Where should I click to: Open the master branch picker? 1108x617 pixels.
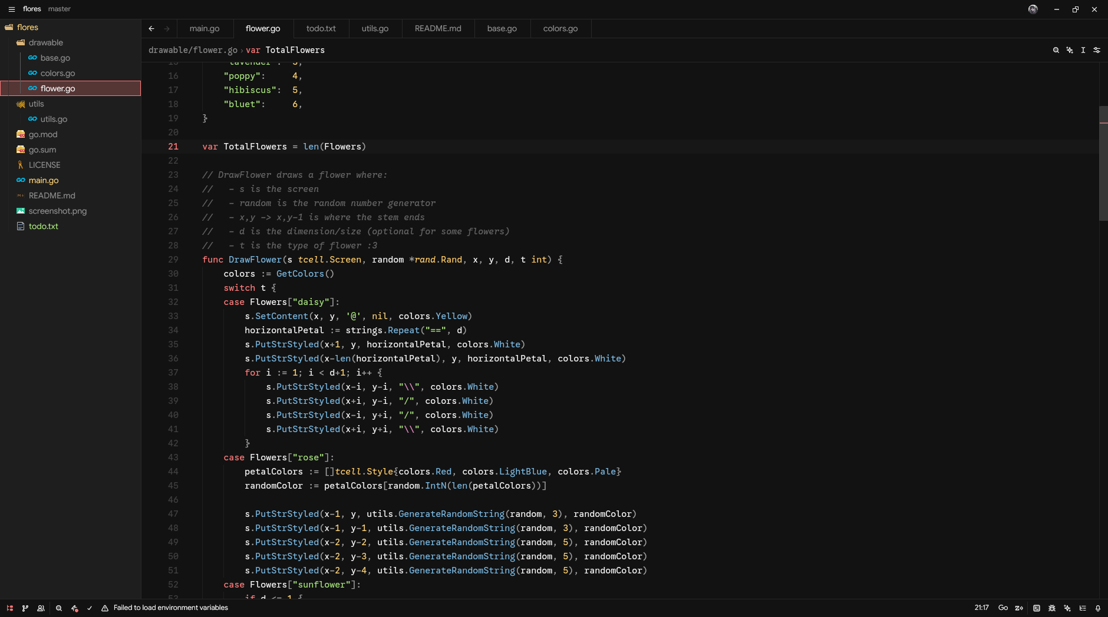(60, 9)
